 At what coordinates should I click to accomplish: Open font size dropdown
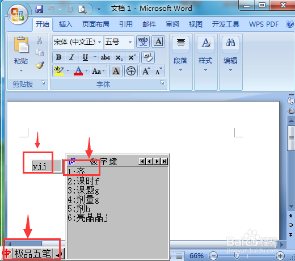[130, 42]
